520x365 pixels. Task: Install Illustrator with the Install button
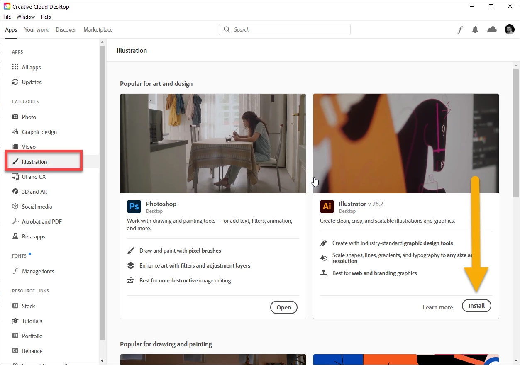pyautogui.click(x=476, y=306)
